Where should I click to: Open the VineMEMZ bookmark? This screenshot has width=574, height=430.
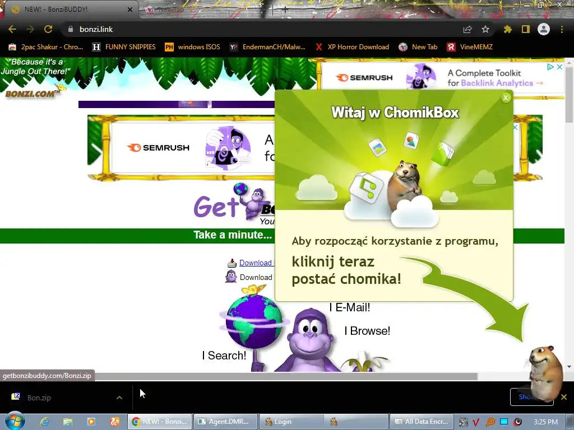pyautogui.click(x=470, y=47)
